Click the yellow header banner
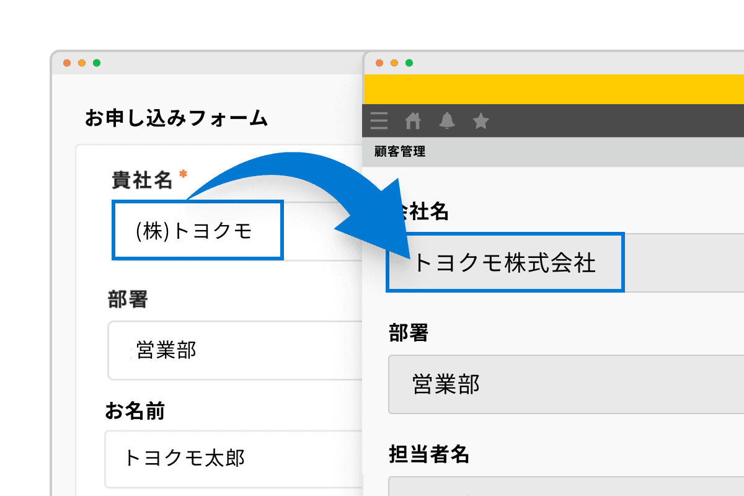The image size is (744, 496). tap(553, 89)
